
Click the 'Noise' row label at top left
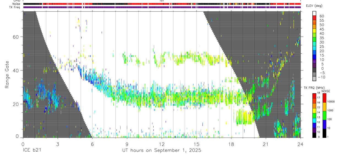pos(16,4)
